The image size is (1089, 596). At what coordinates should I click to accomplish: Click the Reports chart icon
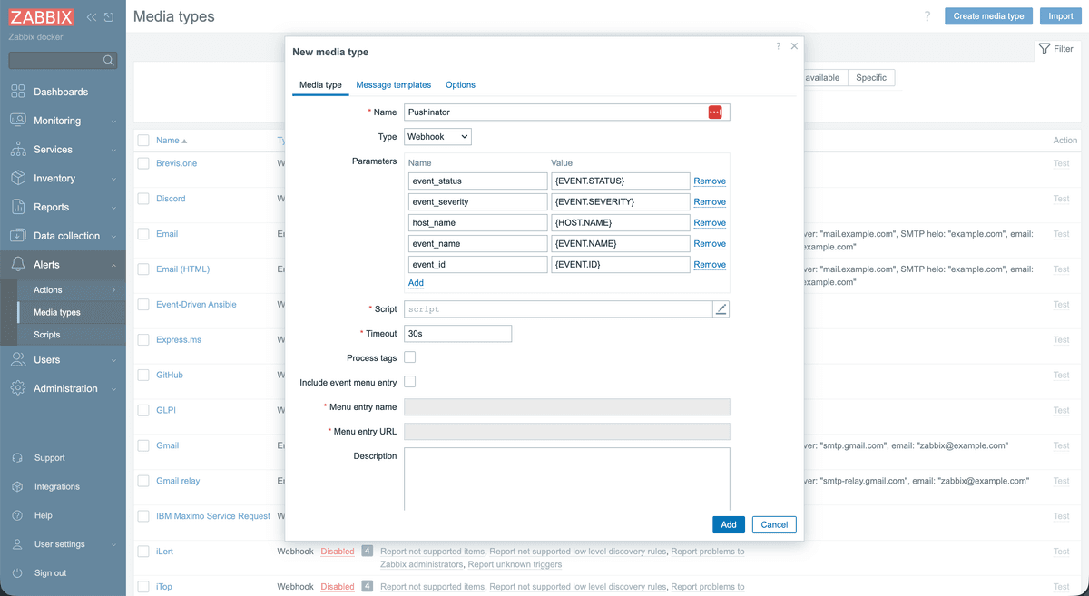coord(18,207)
